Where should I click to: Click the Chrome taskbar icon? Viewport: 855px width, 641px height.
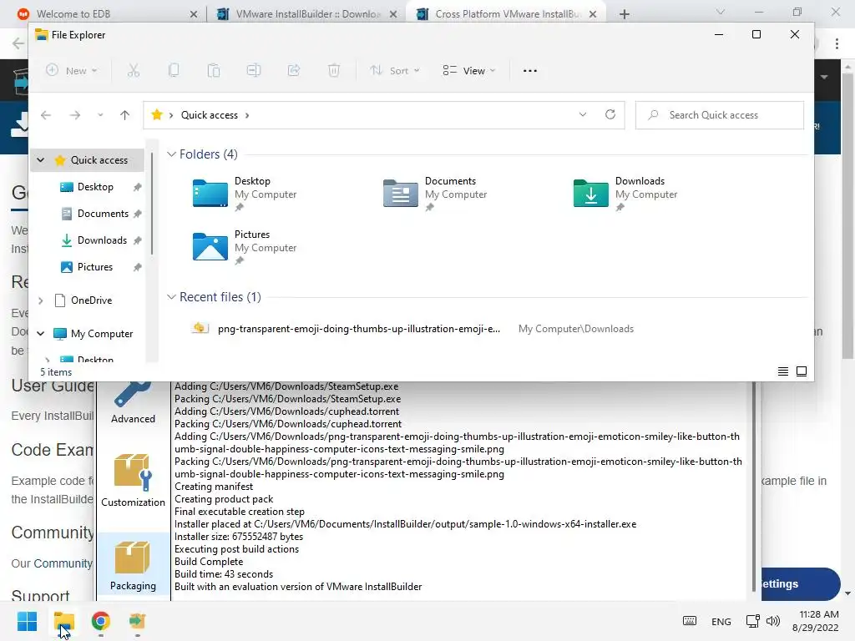pyautogui.click(x=100, y=621)
